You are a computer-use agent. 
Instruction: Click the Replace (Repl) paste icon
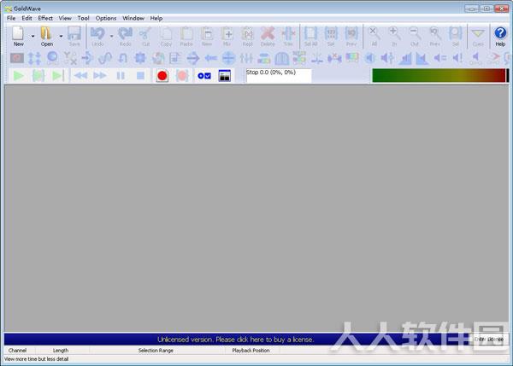247,36
